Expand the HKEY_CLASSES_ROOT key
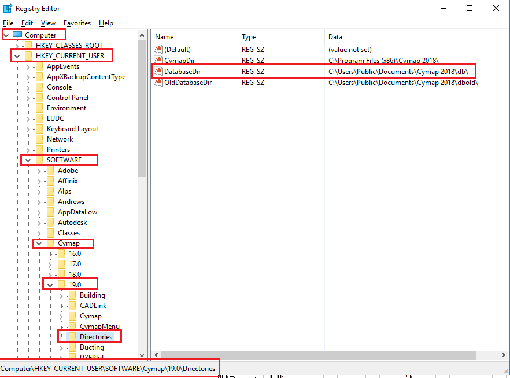The image size is (510, 378). [x=17, y=46]
